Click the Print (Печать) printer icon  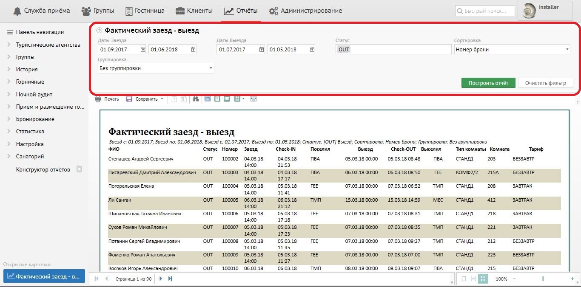click(x=98, y=99)
